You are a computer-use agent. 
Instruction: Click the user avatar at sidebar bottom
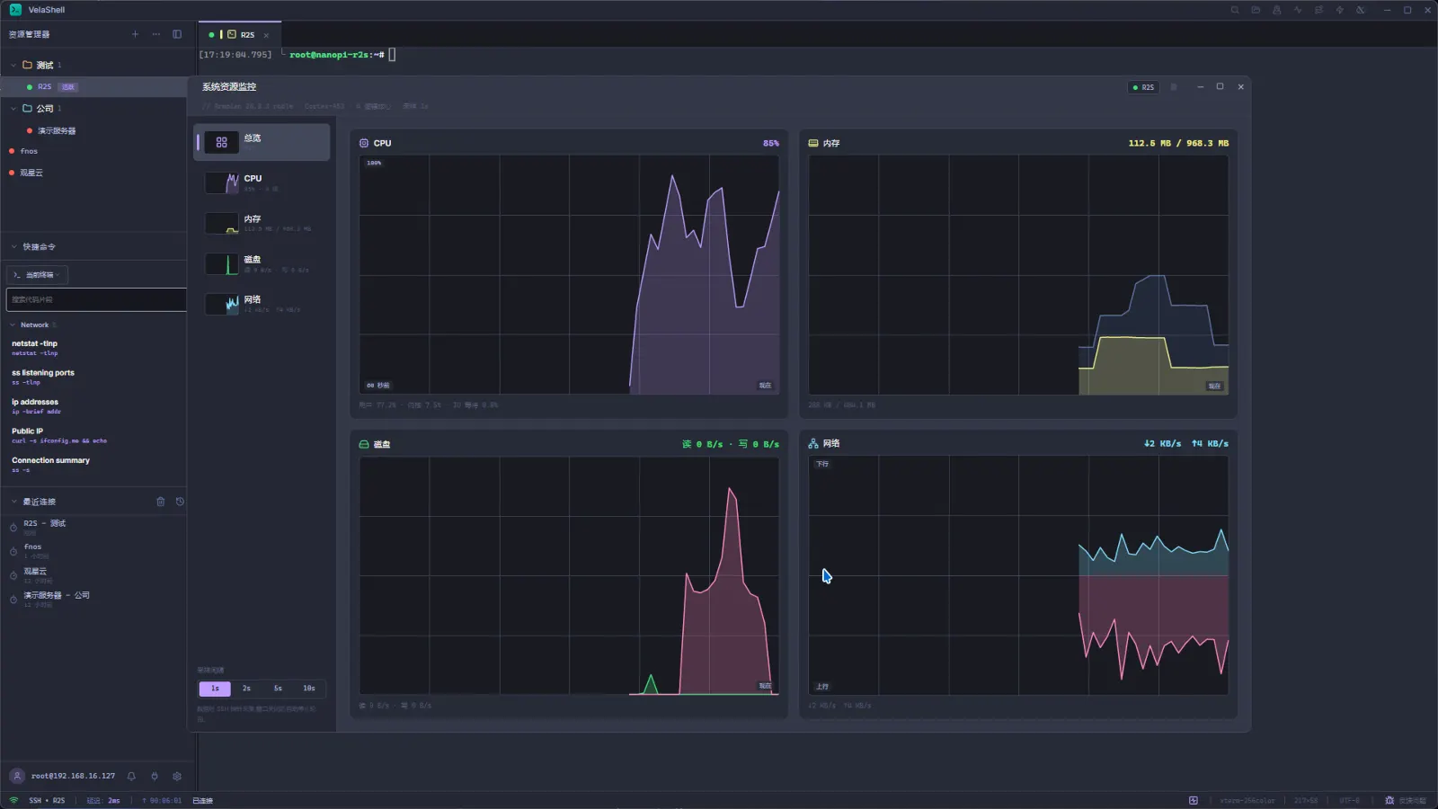point(16,776)
